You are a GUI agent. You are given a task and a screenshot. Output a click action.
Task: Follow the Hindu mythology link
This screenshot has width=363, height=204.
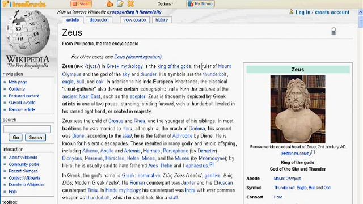(123, 190)
